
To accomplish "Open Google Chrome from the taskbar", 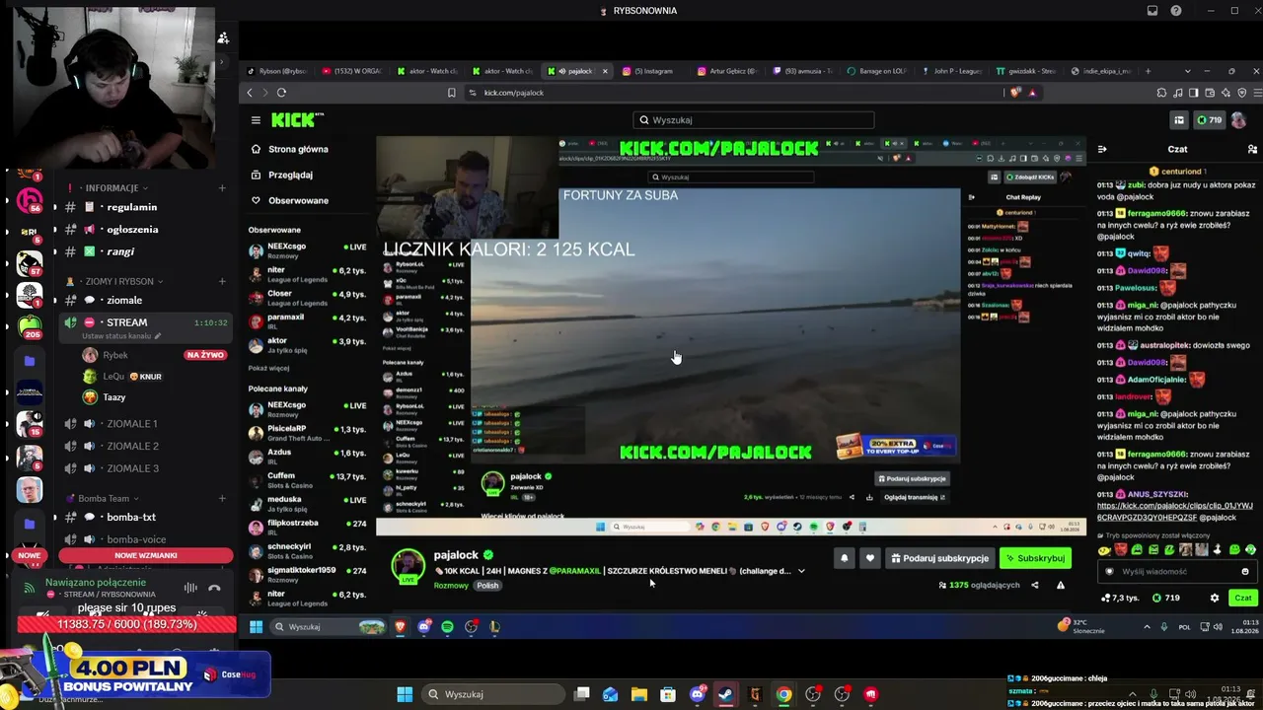I will (x=783, y=694).
